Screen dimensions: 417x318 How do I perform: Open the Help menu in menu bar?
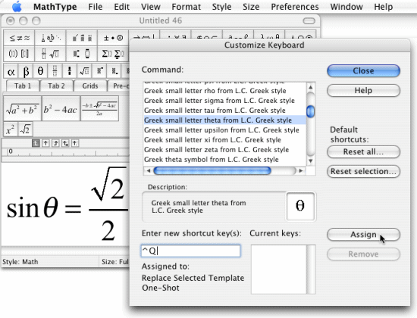[383, 7]
